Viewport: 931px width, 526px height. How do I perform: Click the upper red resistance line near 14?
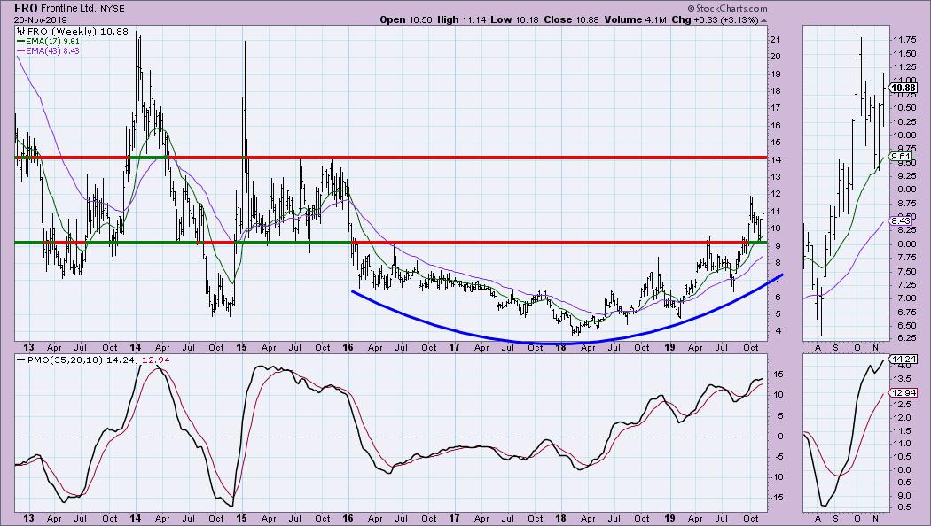pos(391,157)
